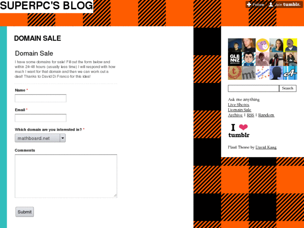Visit the David Kang theme link
Image resolution: width=304 pixels, height=228 pixels.
pos(266,147)
